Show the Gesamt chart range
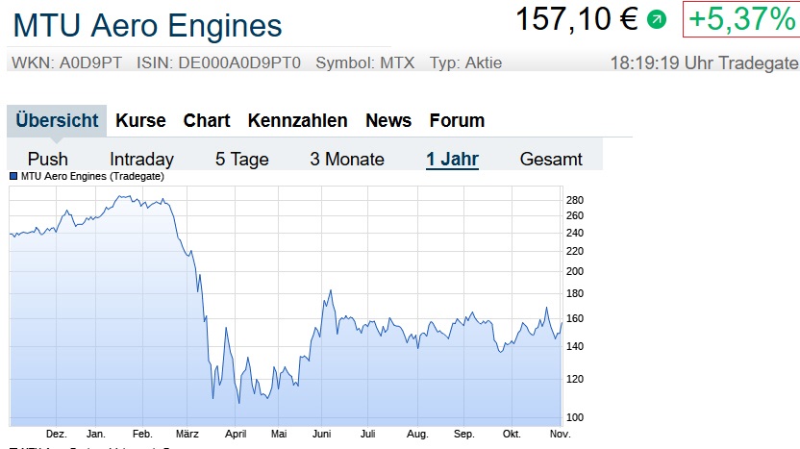This screenshot has width=800, height=449. pos(551,160)
